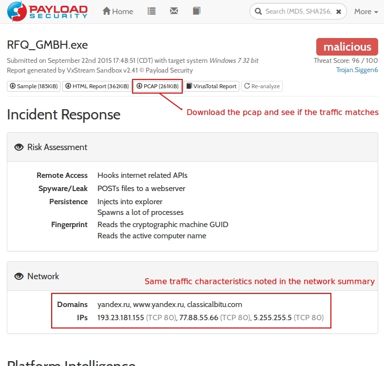384x366 pixels.
Task: Download the PCAP (261KiB) capture
Action: click(x=157, y=86)
